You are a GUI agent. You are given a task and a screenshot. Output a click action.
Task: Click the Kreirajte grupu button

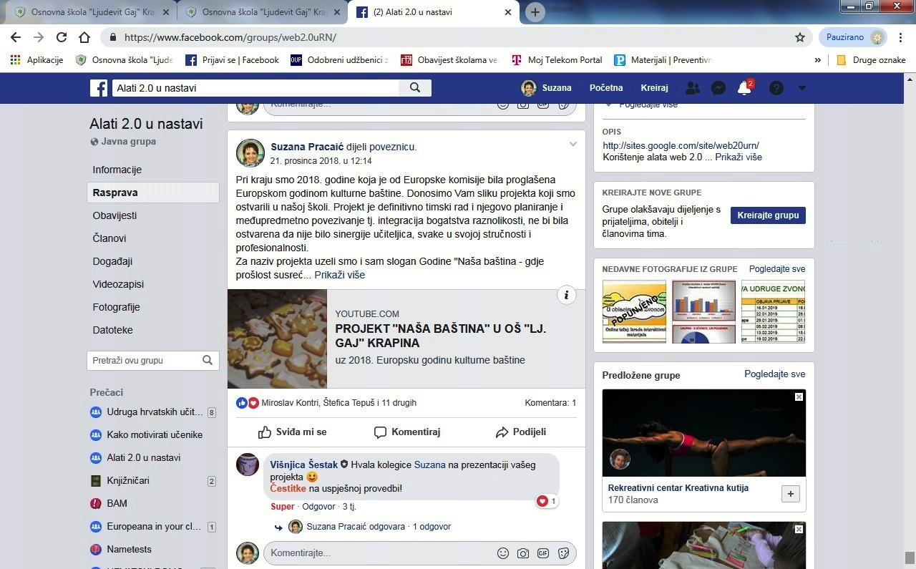click(768, 215)
